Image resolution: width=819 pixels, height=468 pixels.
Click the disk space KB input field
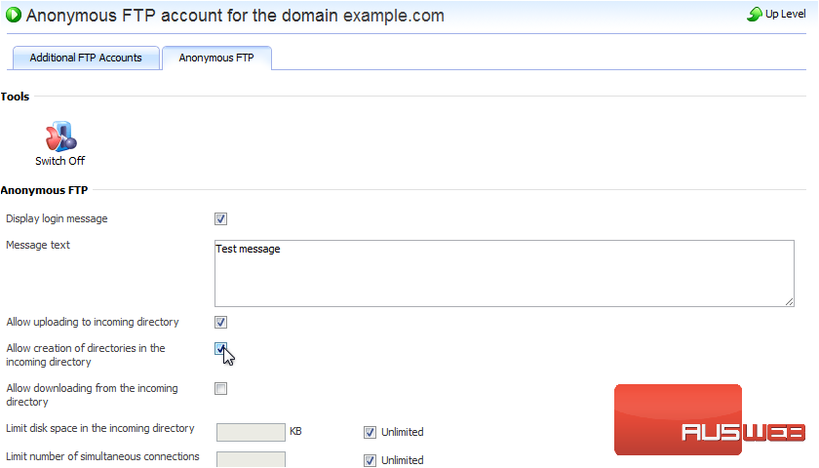(250, 432)
